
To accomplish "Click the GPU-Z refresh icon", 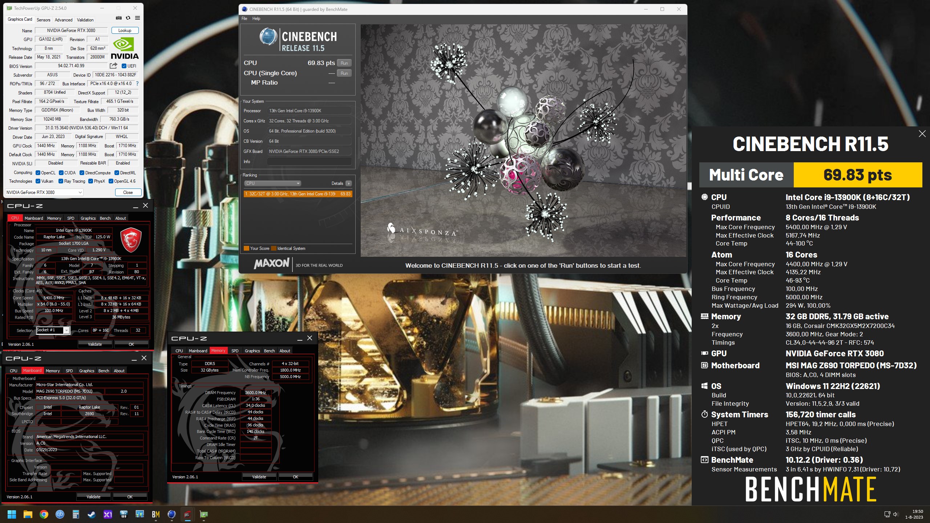I will pos(128,18).
